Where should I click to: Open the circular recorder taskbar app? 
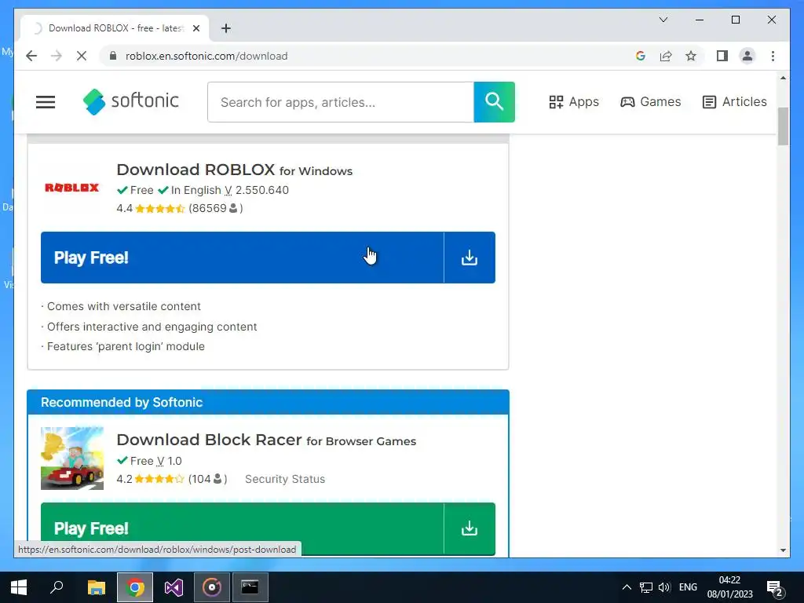click(212, 587)
